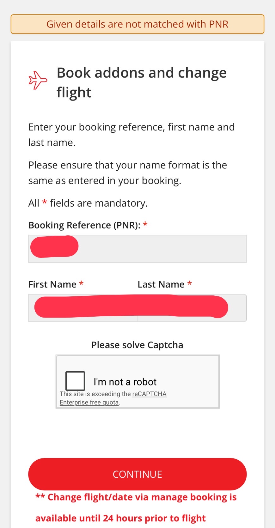Screen dimensions: 275x528
Task: Click into the Last Name field
Action: tap(192, 308)
